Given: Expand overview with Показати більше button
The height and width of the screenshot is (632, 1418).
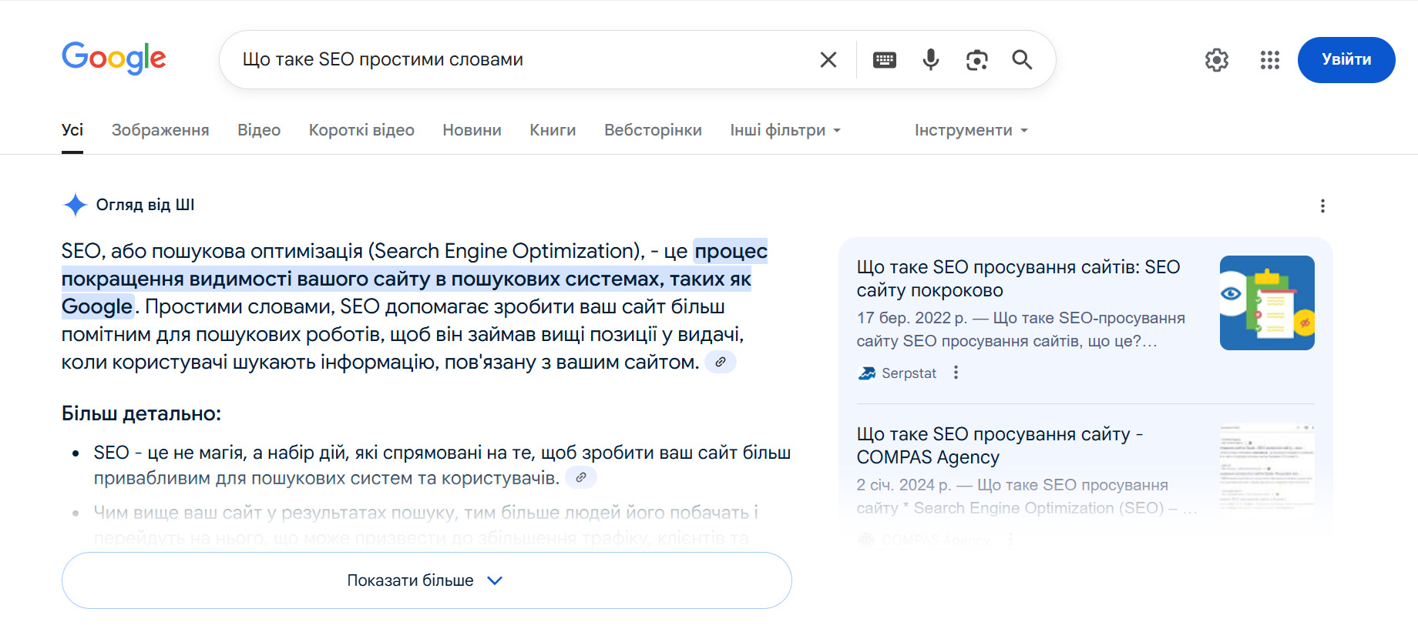Looking at the screenshot, I should pos(427,580).
